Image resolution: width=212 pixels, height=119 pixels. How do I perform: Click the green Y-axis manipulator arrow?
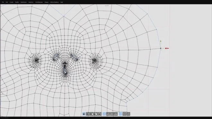161,41
